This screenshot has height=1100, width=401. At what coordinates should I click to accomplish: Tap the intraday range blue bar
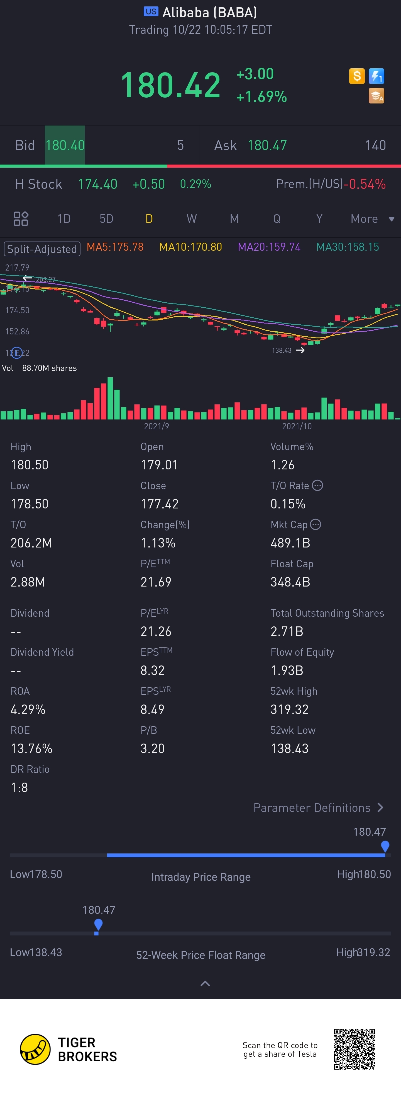[x=246, y=855]
